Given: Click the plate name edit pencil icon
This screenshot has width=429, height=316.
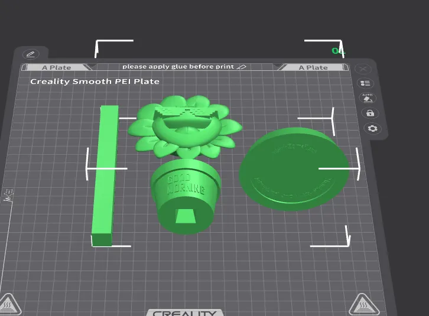Looking at the screenshot, I should point(31,54).
